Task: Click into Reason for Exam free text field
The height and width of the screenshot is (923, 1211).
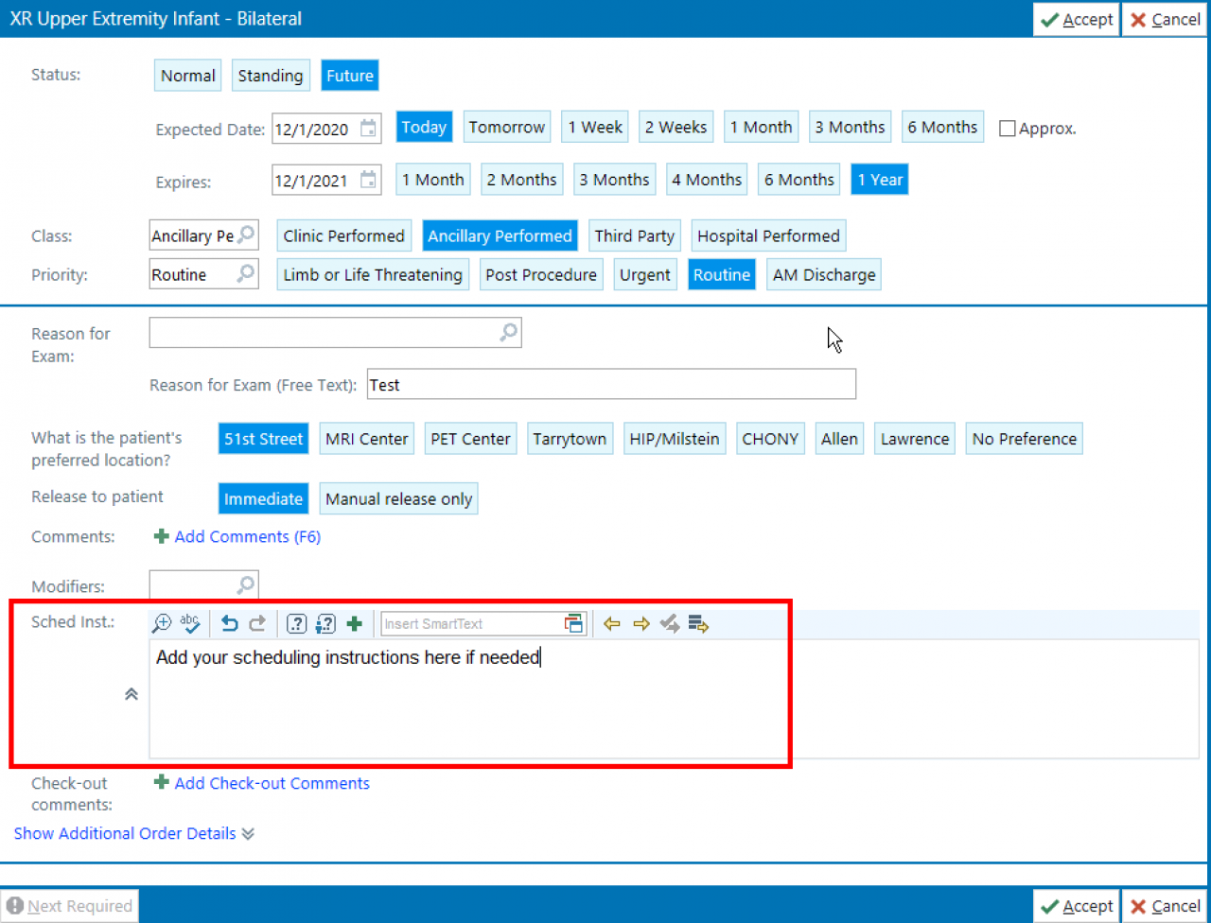Action: [610, 385]
